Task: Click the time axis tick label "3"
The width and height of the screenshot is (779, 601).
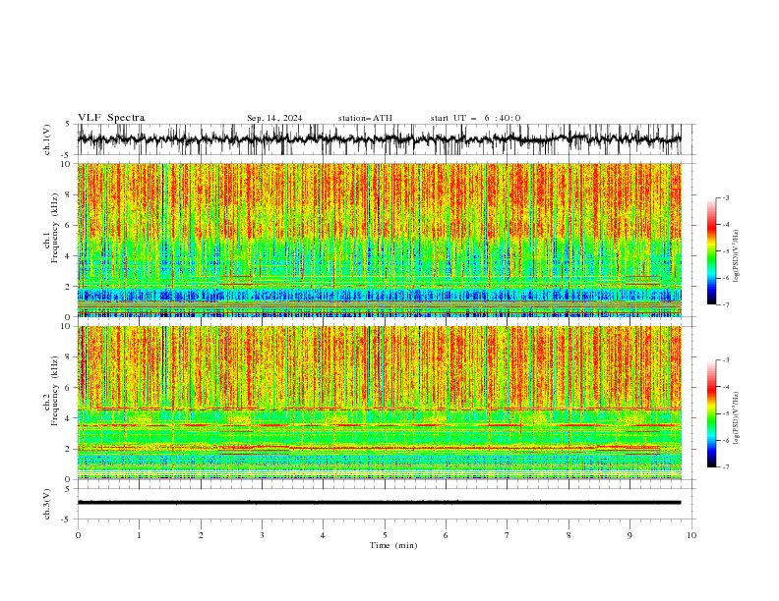Action: click(262, 535)
